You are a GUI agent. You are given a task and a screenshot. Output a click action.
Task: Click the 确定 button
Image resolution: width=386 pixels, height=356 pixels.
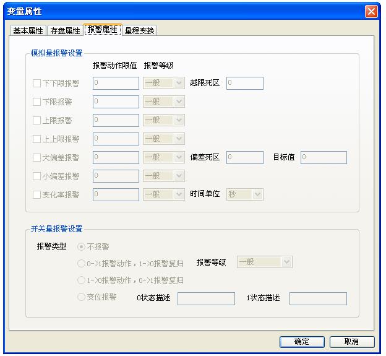click(x=302, y=342)
